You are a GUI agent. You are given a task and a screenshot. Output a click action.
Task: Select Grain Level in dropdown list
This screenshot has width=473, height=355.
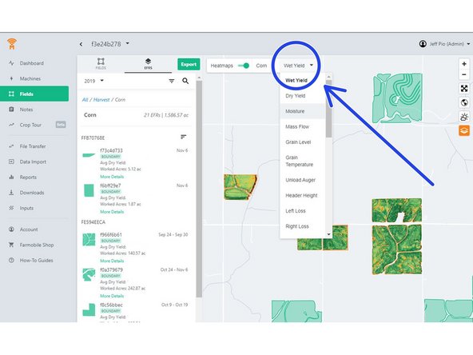pos(303,142)
